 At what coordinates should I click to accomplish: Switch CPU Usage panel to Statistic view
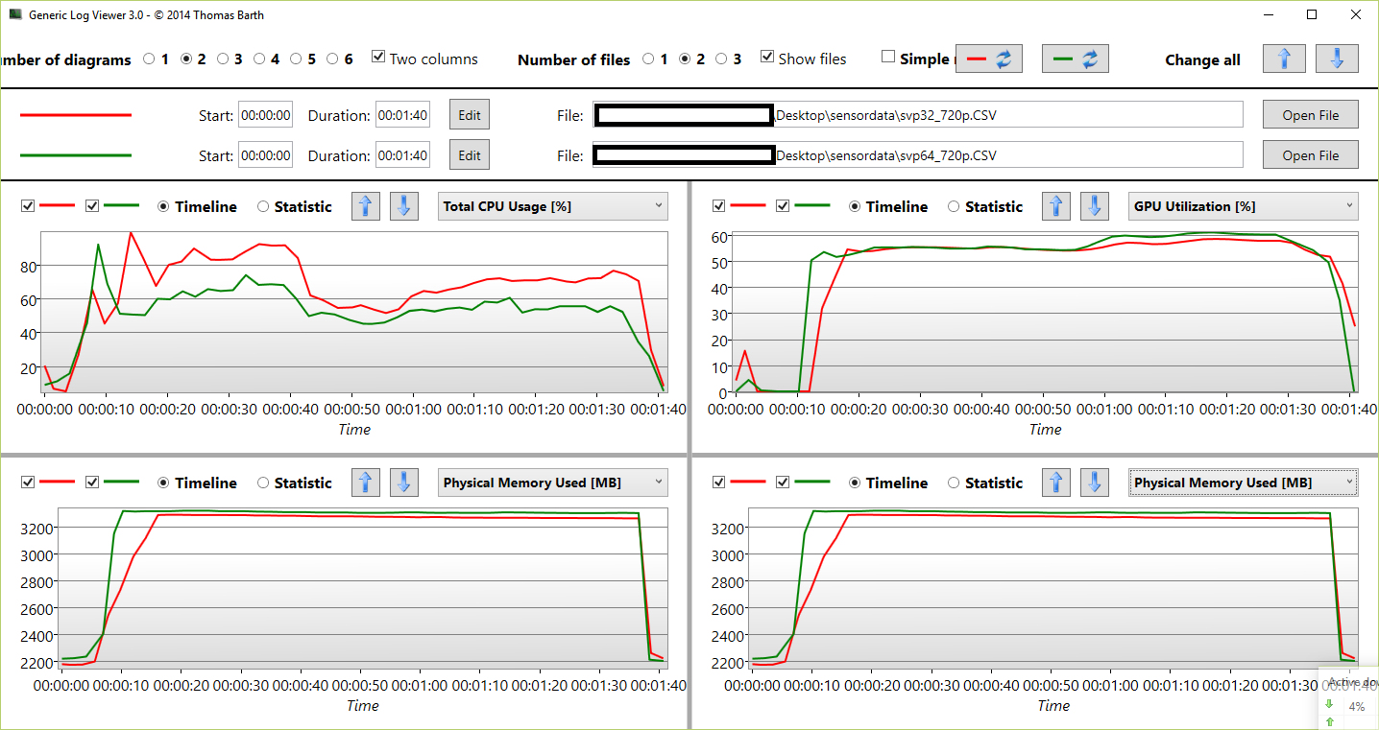(263, 207)
